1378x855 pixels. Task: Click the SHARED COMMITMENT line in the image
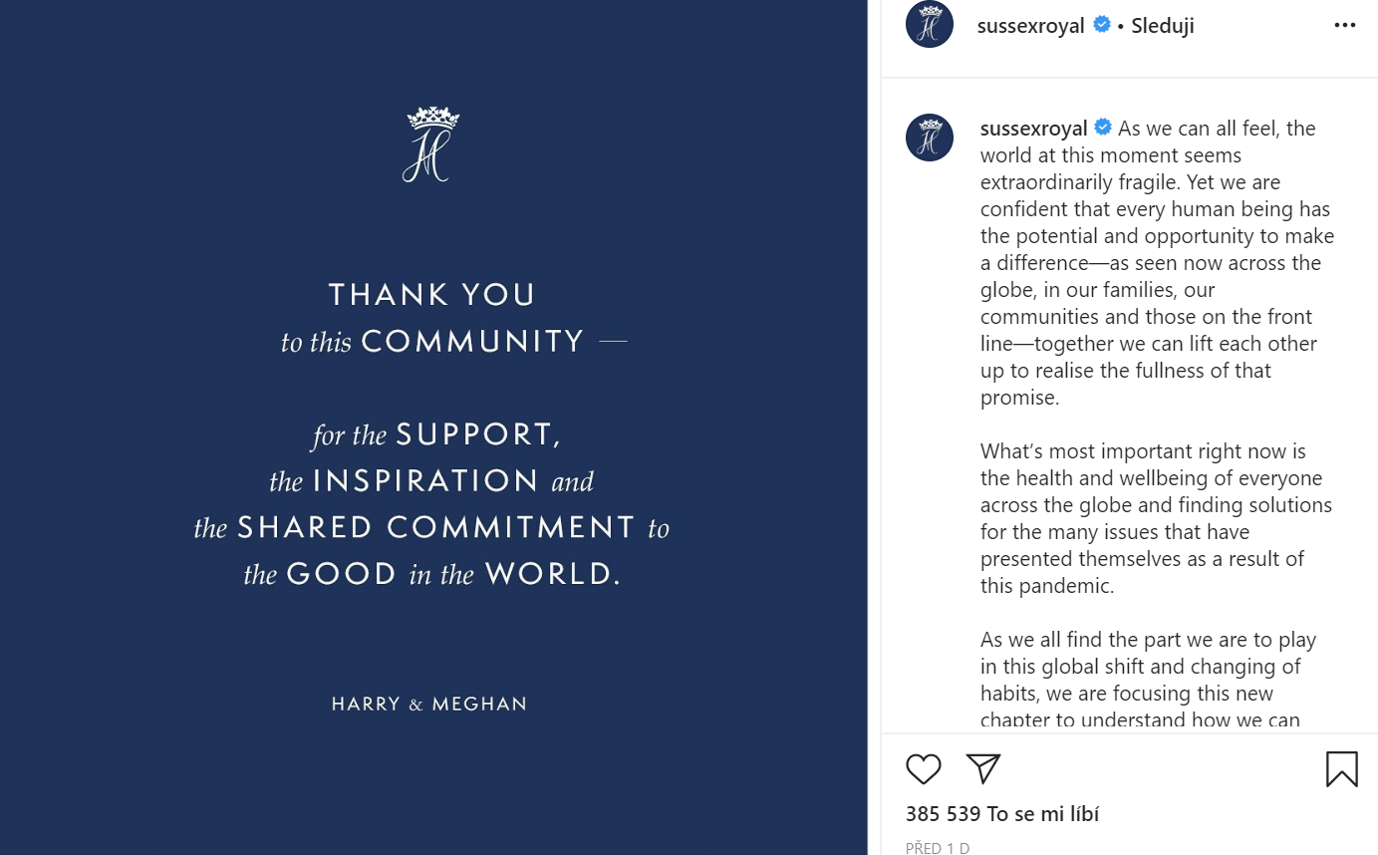pyautogui.click(x=435, y=527)
